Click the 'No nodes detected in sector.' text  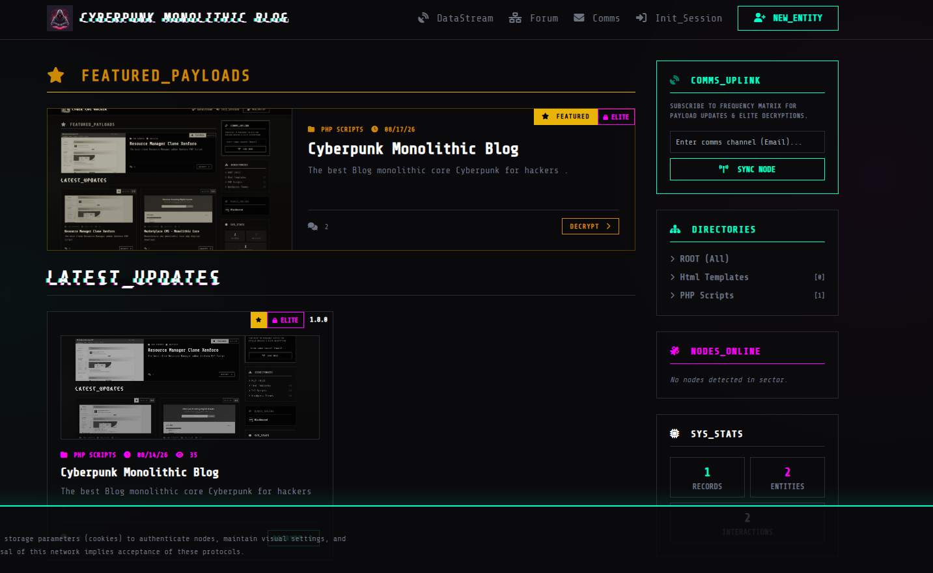(x=729, y=380)
